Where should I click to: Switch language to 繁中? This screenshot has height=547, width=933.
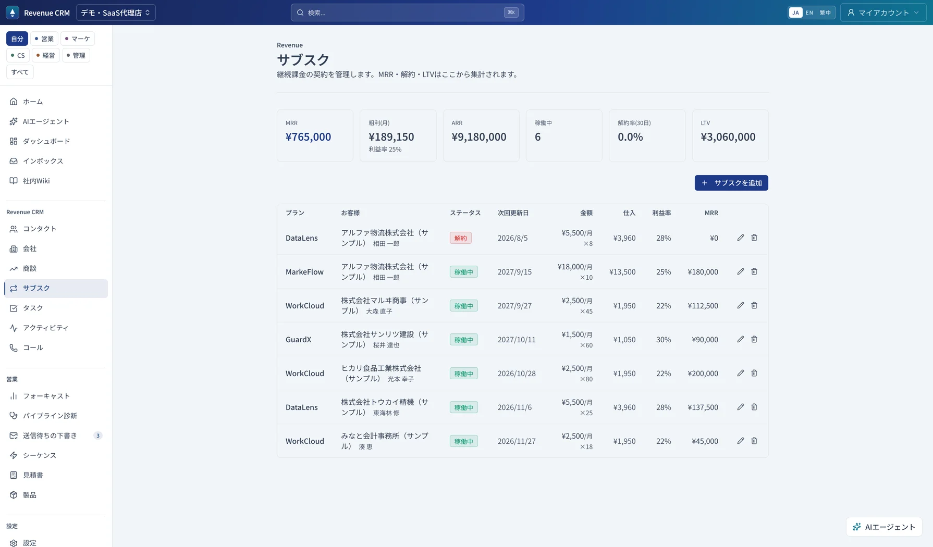[825, 13]
